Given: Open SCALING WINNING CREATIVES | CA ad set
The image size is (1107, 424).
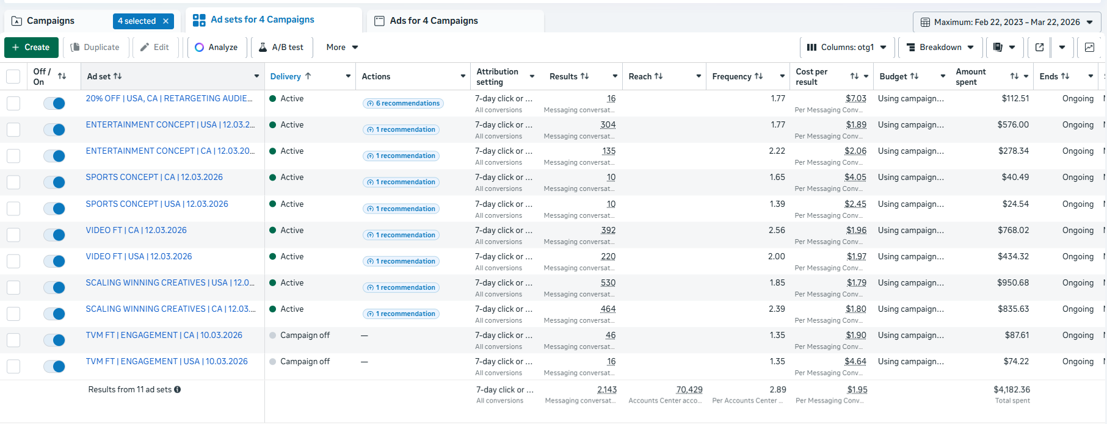Looking at the screenshot, I should 170,309.
